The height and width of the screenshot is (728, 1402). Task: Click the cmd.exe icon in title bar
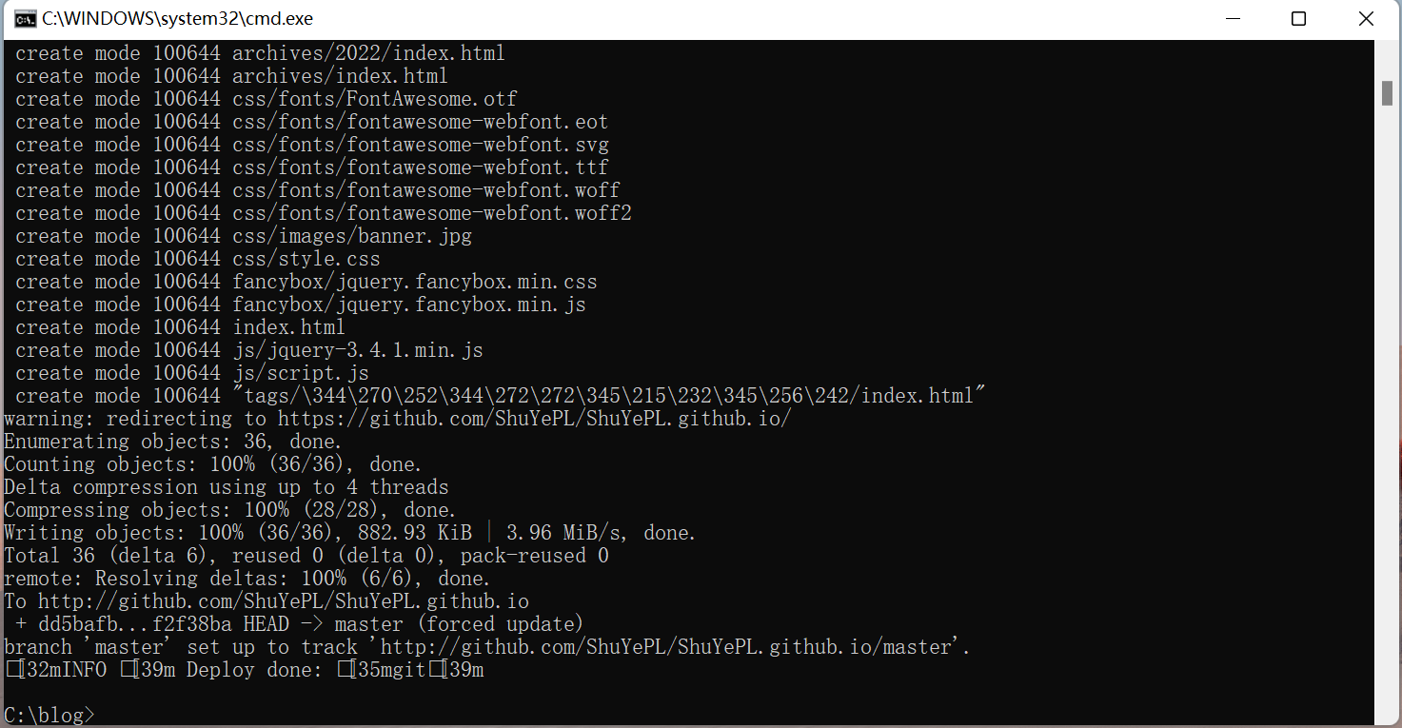point(26,19)
